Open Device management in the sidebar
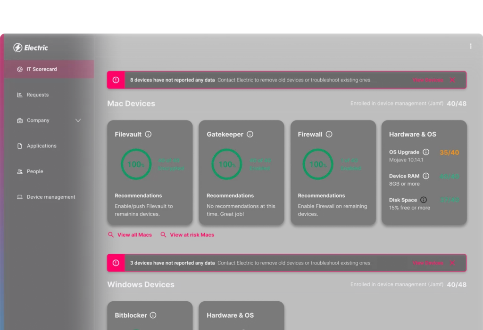Viewport: 483px width, 330px height. pos(51,197)
